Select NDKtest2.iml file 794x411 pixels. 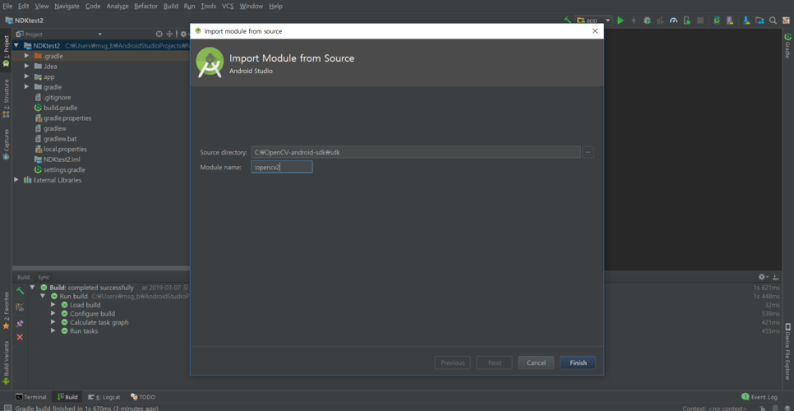tap(57, 159)
